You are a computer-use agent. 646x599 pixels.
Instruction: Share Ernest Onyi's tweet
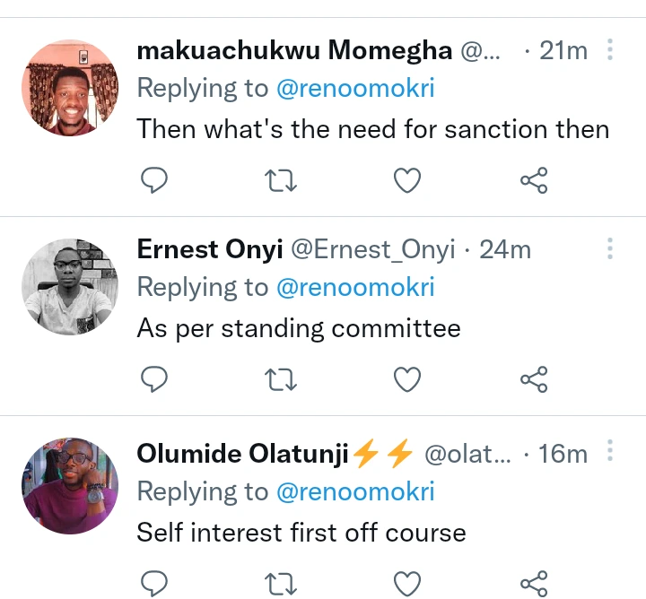tap(534, 380)
